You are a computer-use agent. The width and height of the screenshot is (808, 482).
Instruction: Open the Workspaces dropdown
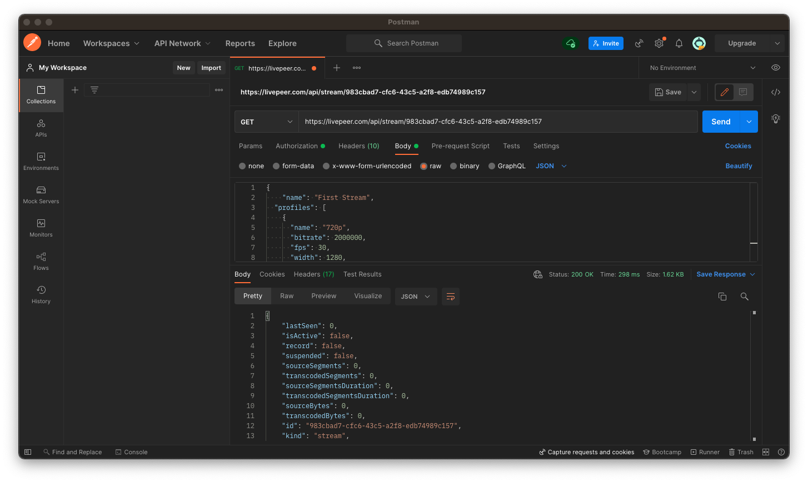pos(111,43)
